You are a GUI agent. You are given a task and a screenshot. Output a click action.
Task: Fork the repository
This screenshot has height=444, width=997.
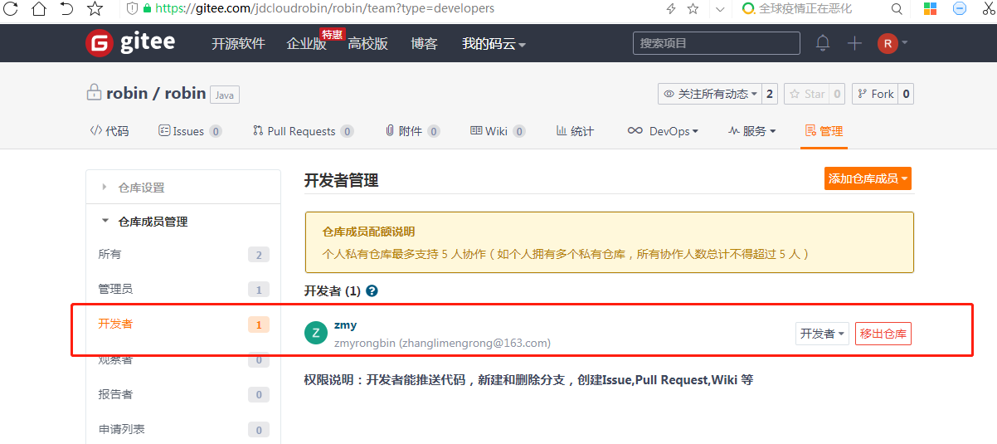875,94
